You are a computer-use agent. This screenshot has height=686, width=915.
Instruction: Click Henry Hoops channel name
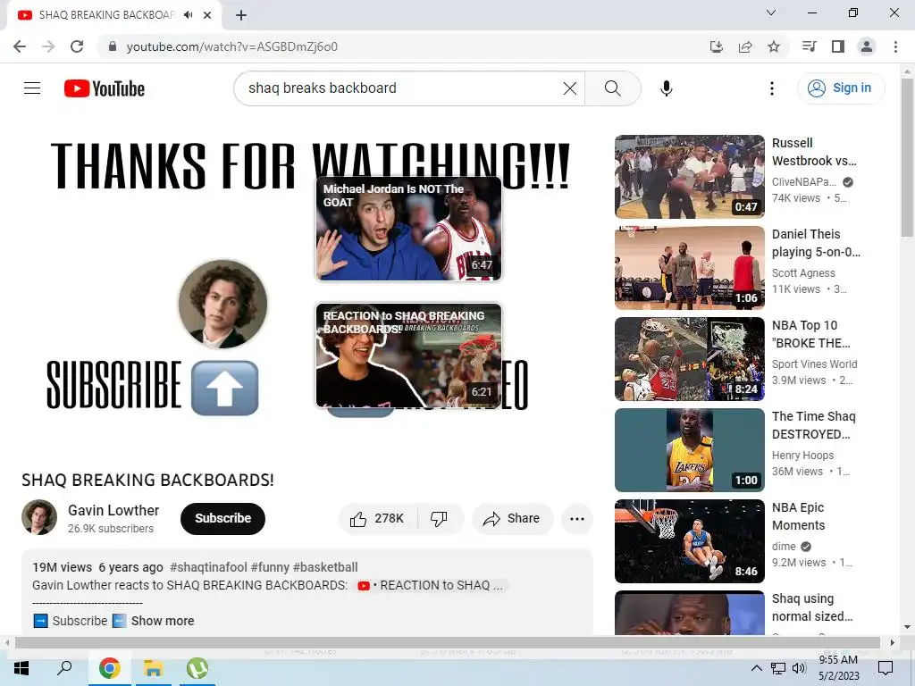(x=803, y=455)
